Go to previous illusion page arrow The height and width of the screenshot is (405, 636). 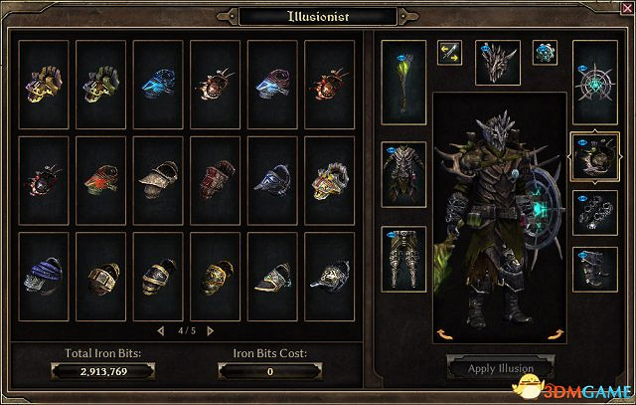161,331
